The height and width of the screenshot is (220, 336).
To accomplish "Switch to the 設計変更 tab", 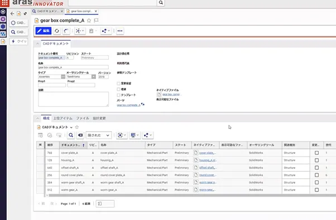I will coord(99,118).
